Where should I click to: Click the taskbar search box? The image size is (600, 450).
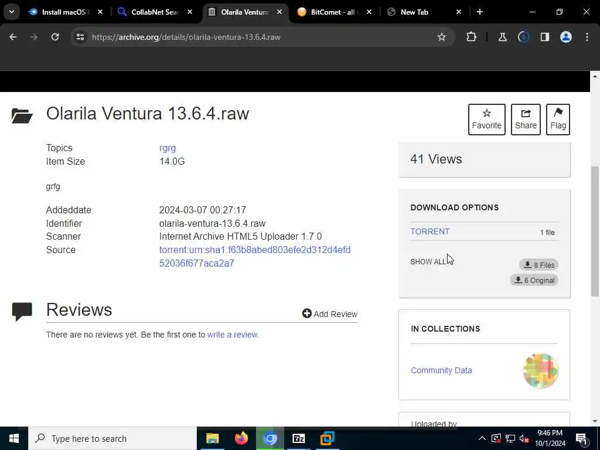click(112, 438)
